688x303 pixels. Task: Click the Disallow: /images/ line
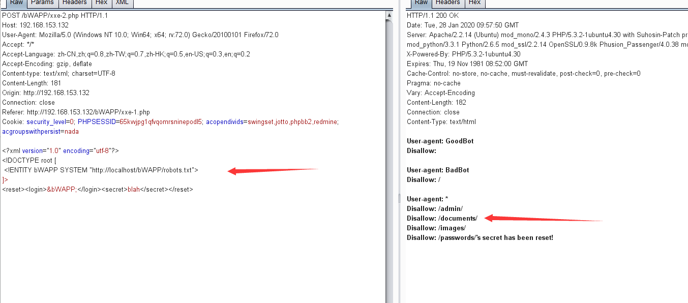tap(436, 228)
